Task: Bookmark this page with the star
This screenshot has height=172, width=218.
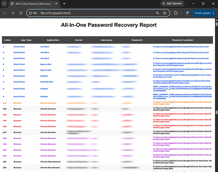Action: pos(165,13)
